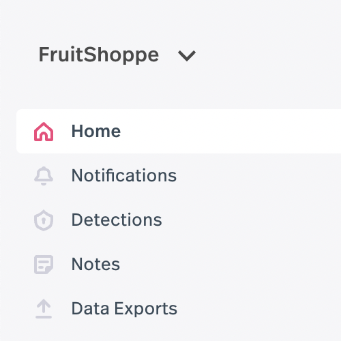Screen dimensions: 341x341
Task: Open Notifications from the sidebar text
Action: (x=124, y=175)
